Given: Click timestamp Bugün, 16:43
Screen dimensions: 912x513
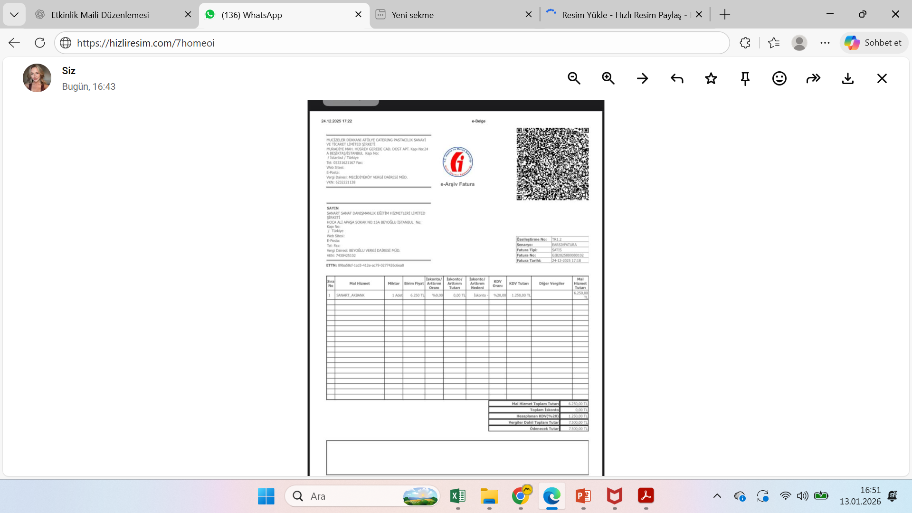Looking at the screenshot, I should 89,86.
